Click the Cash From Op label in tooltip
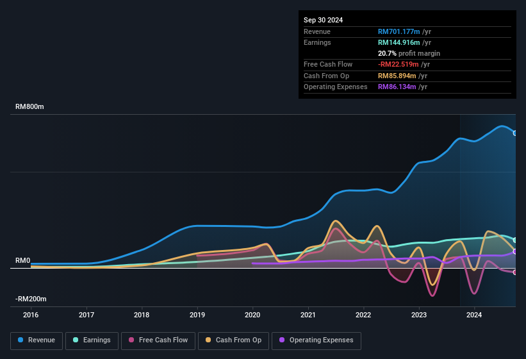Screen dimensions: 526x359 click(x=326, y=76)
